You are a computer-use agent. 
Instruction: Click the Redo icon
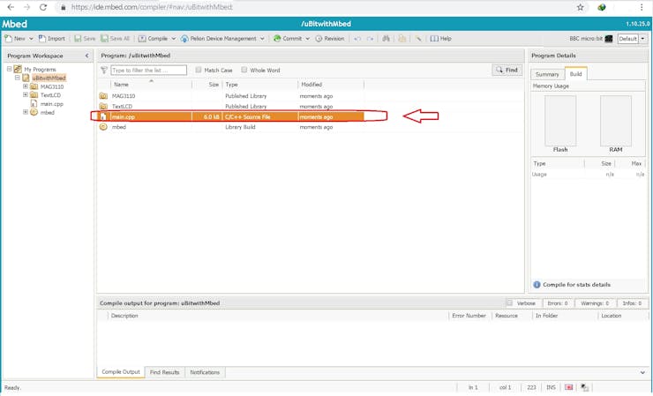tap(370, 38)
